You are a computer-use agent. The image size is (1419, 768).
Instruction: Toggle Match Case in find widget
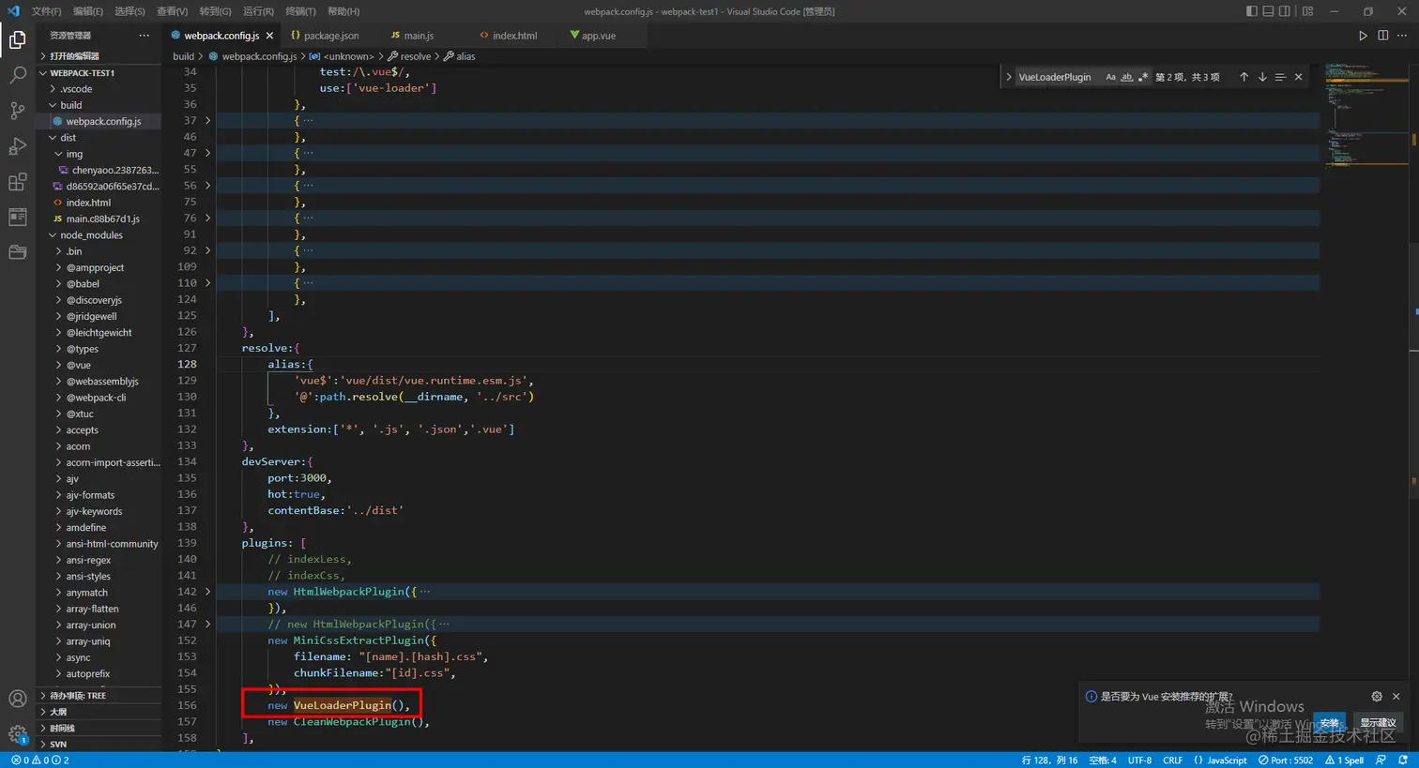(x=1110, y=77)
